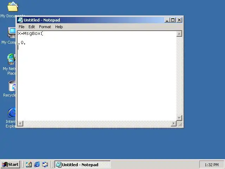Select the Untitled - Notepad taskbar button
The height and width of the screenshot is (169, 225).
click(x=82, y=164)
